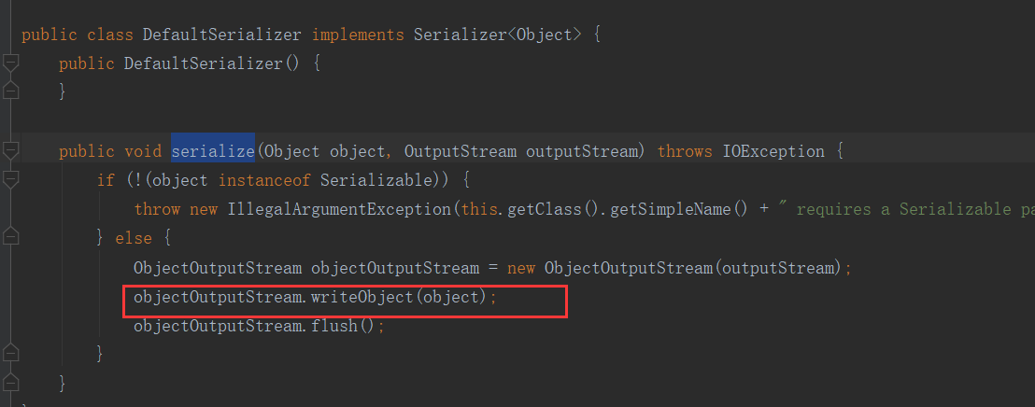The height and width of the screenshot is (407, 1035).
Task: Click fold marker at serialize method closing brace
Action: (x=10, y=382)
